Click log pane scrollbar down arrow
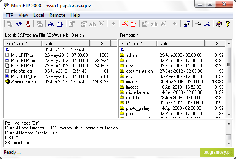 [229, 143]
